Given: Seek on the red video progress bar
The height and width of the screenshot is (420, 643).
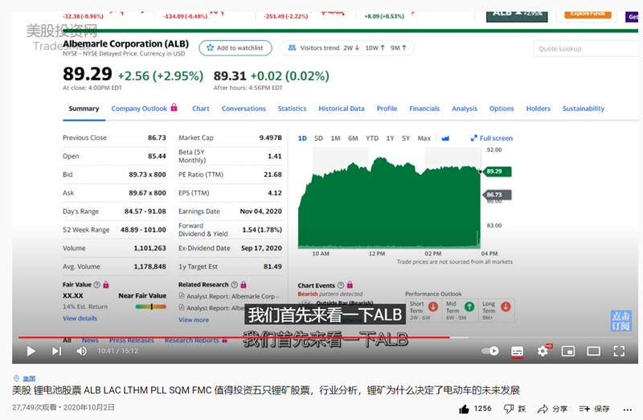Looking at the screenshot, I should tap(325, 337).
